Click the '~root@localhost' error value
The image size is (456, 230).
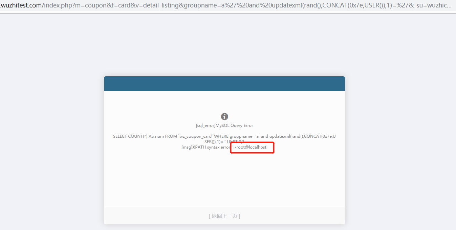pos(250,147)
